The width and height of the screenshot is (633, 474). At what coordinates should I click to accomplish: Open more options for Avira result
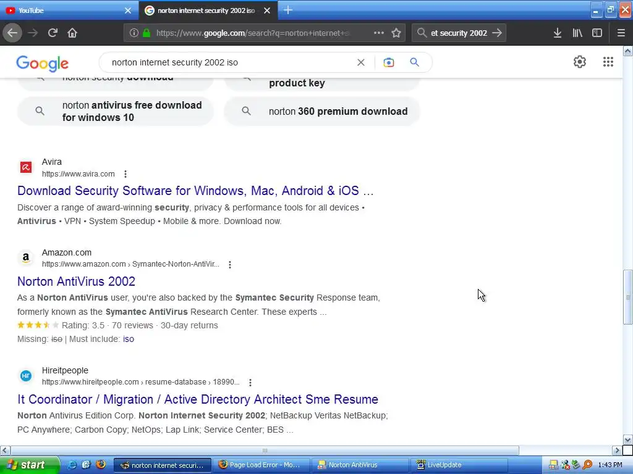[x=125, y=174]
